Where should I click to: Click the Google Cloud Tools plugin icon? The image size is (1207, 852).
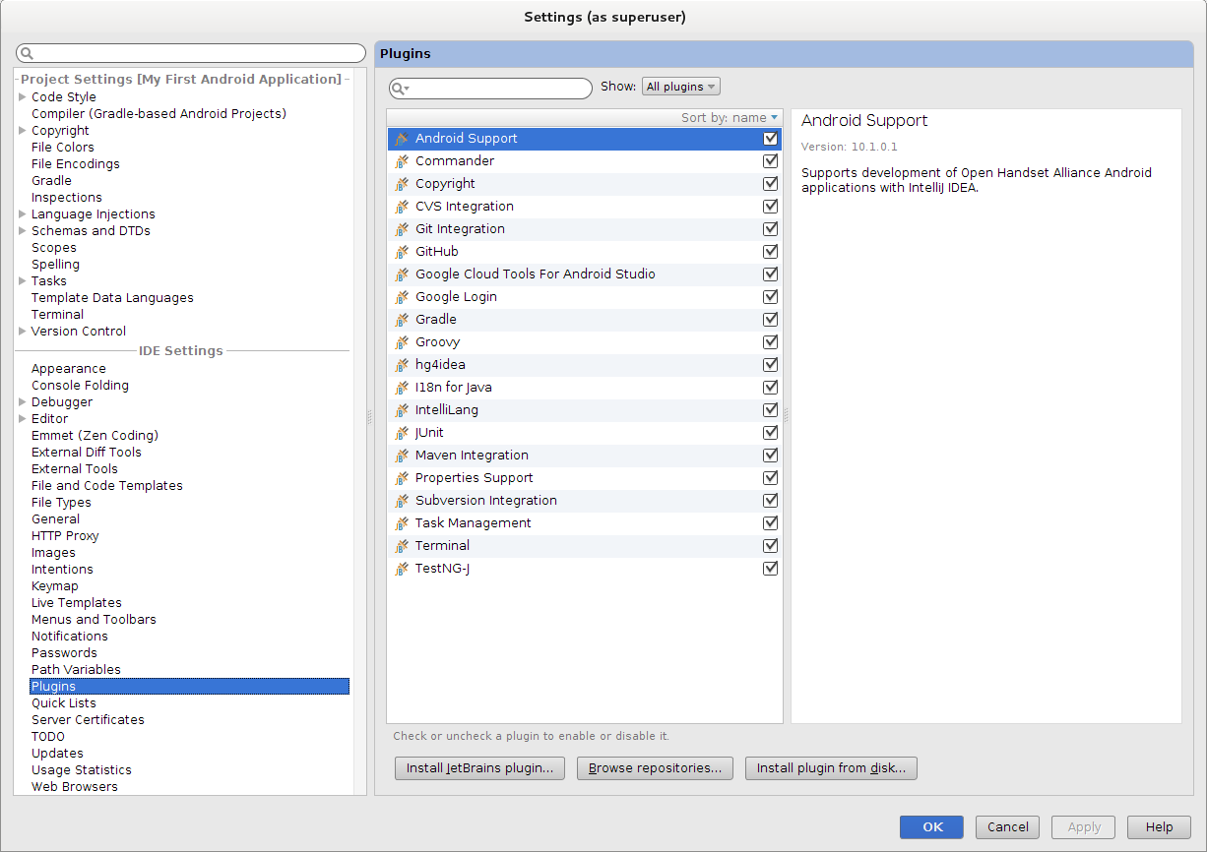[x=402, y=274]
